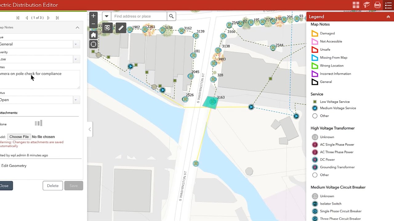The height and width of the screenshot is (221, 394).
Task: Open the General type dropdown
Action: coord(75,44)
